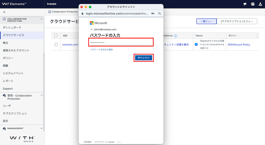Click the password input field

click(x=121, y=42)
